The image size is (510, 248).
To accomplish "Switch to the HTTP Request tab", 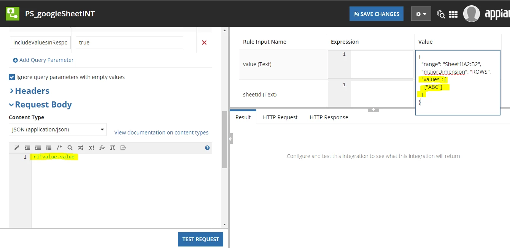I will [280, 117].
